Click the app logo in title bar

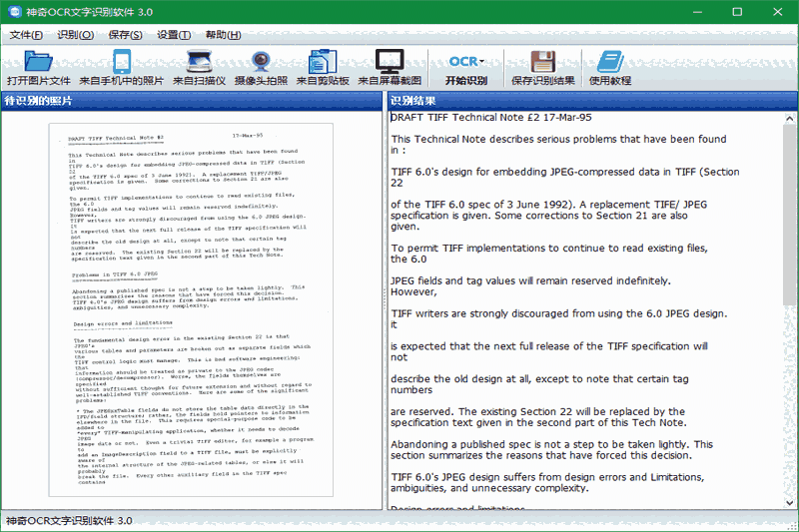click(15, 12)
